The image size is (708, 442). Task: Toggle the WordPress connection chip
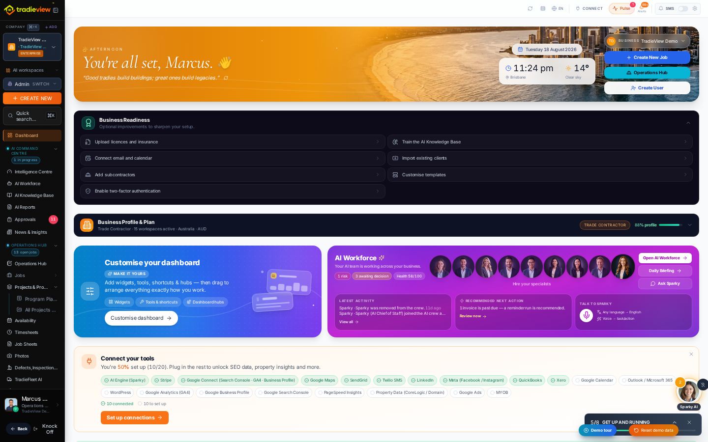point(118,392)
